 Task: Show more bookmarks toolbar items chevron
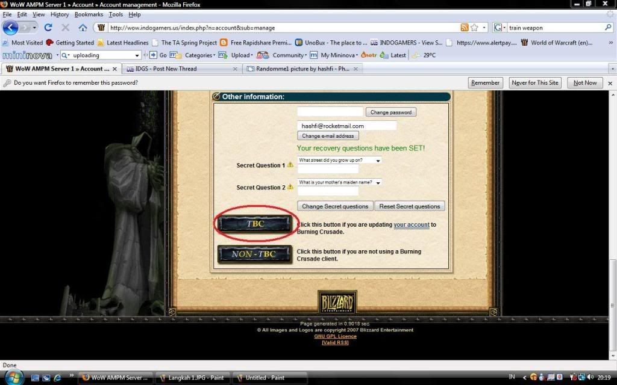pyautogui.click(x=611, y=43)
